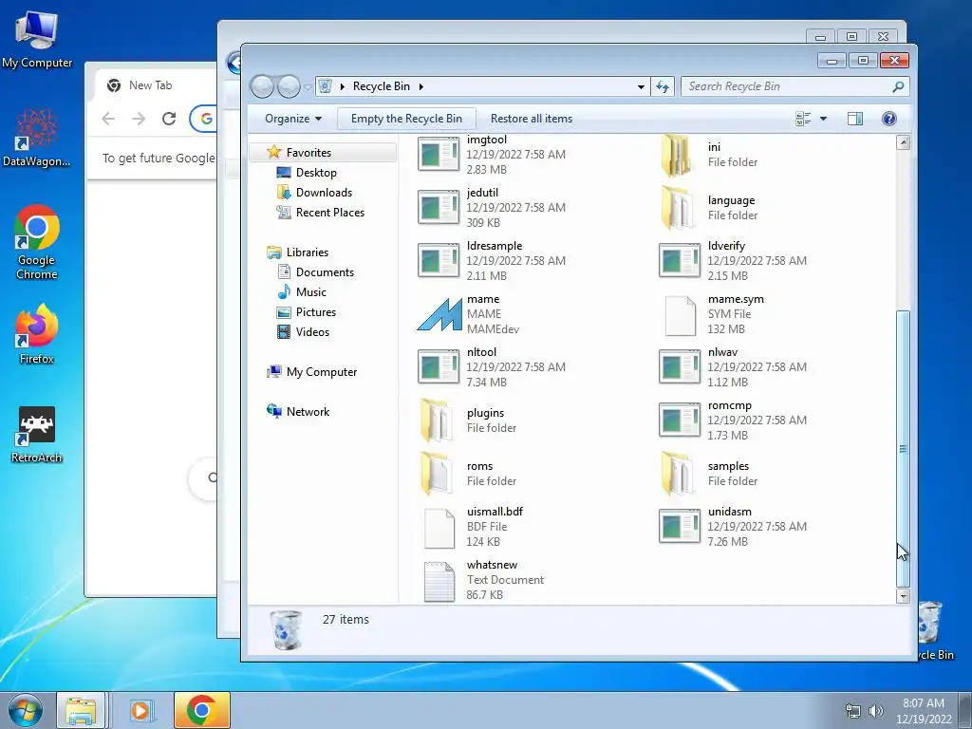The height and width of the screenshot is (729, 972).
Task: Switch to Chrome New Tab tab
Action: click(150, 85)
